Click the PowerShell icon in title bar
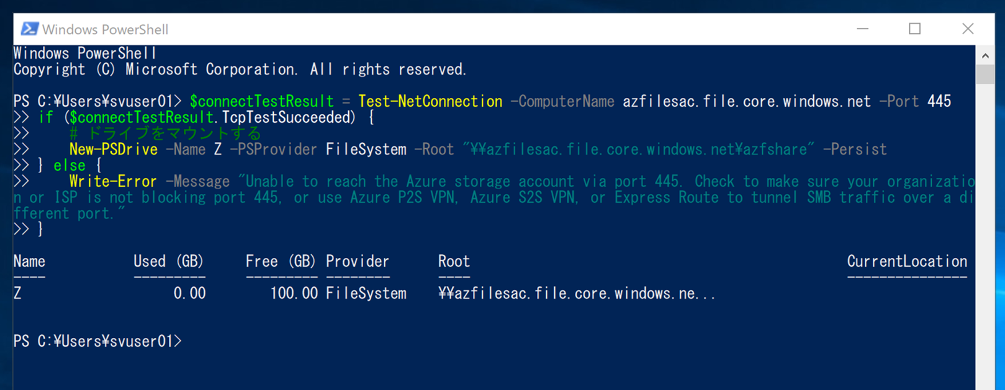Screen dimensions: 1005x390 [29, 29]
